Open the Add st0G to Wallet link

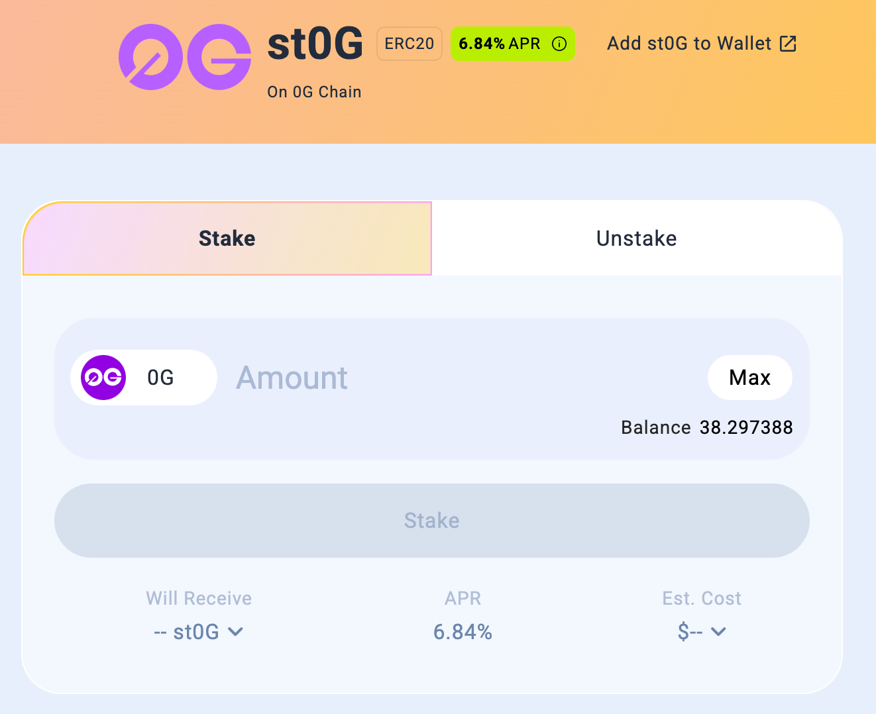tap(689, 44)
